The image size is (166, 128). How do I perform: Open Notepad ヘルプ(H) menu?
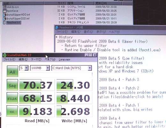(x=114, y=32)
